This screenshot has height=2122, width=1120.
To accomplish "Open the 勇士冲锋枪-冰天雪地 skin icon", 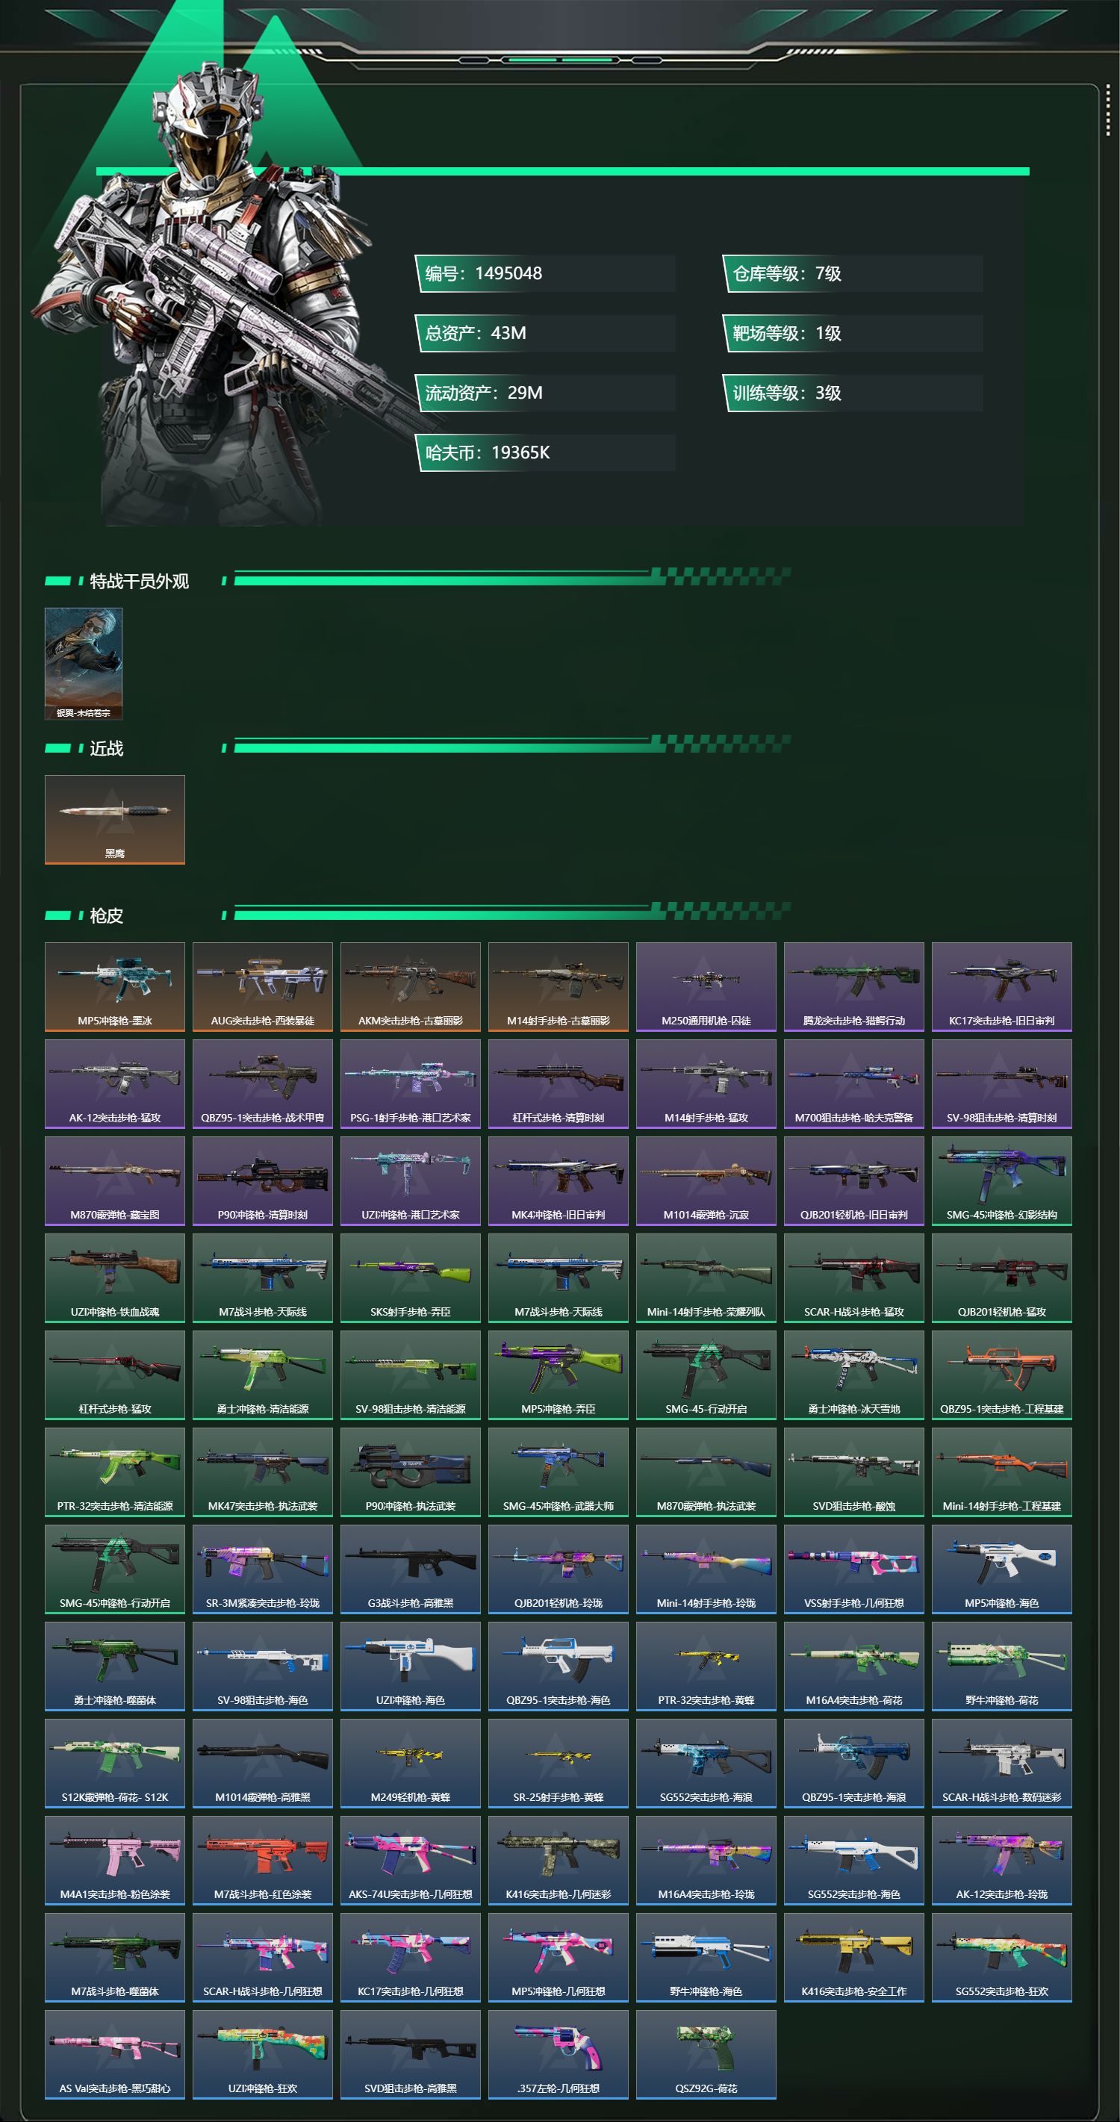I will 854,1375.
